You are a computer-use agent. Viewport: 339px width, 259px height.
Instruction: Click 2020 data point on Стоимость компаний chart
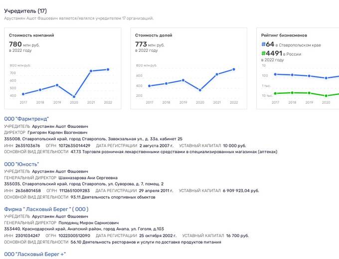[x=74, y=96]
